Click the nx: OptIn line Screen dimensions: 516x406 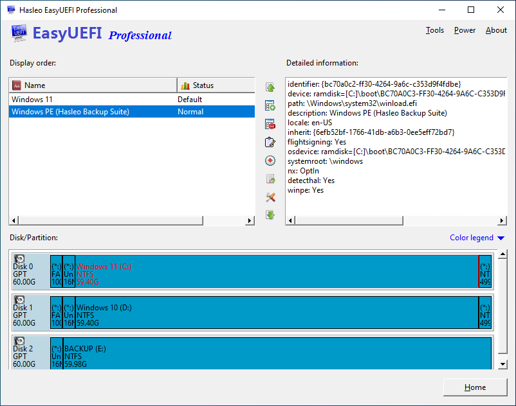click(303, 171)
